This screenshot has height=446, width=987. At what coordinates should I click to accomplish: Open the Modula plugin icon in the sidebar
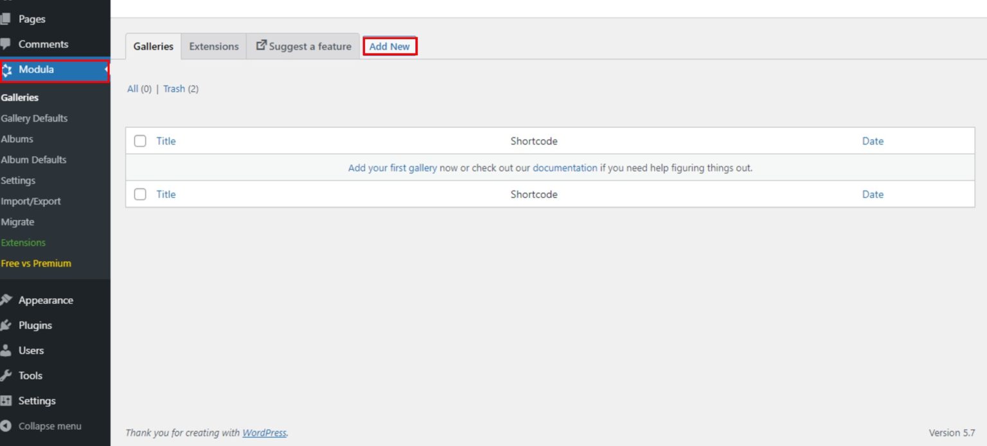tap(7, 69)
